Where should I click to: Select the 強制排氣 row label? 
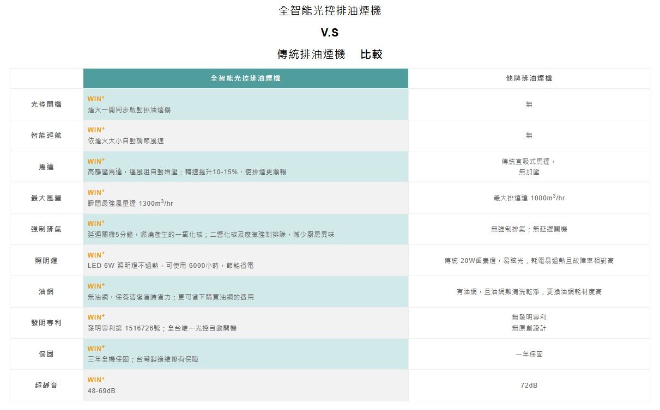pyautogui.click(x=46, y=229)
